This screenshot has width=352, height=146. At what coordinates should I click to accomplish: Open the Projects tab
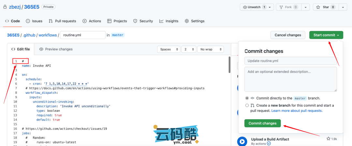[117, 21]
